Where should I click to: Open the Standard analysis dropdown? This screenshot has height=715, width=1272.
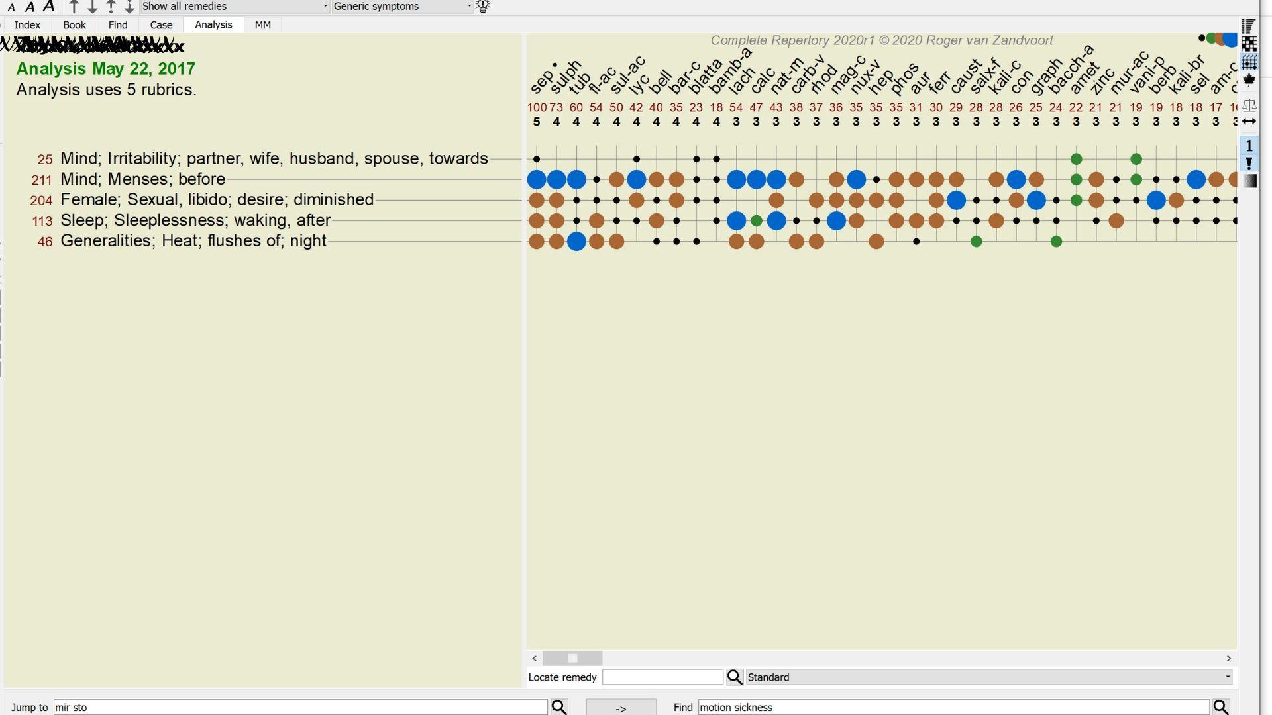(x=988, y=677)
